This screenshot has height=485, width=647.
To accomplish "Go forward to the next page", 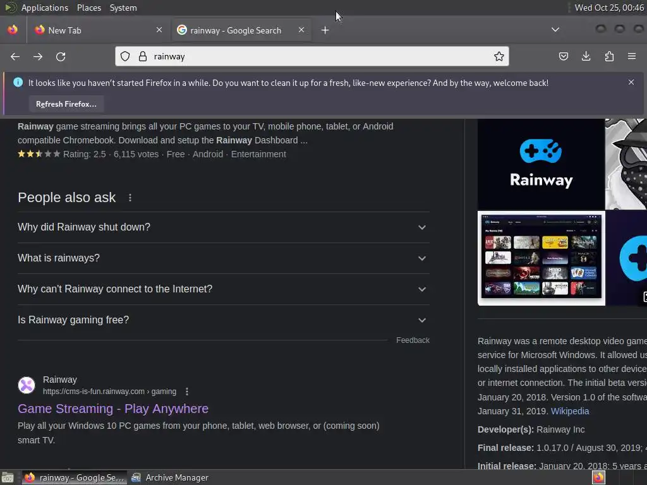I will coord(38,56).
